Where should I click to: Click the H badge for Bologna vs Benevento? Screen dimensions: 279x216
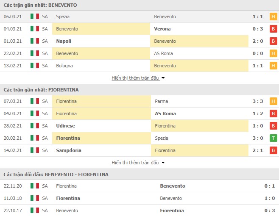[273, 66]
